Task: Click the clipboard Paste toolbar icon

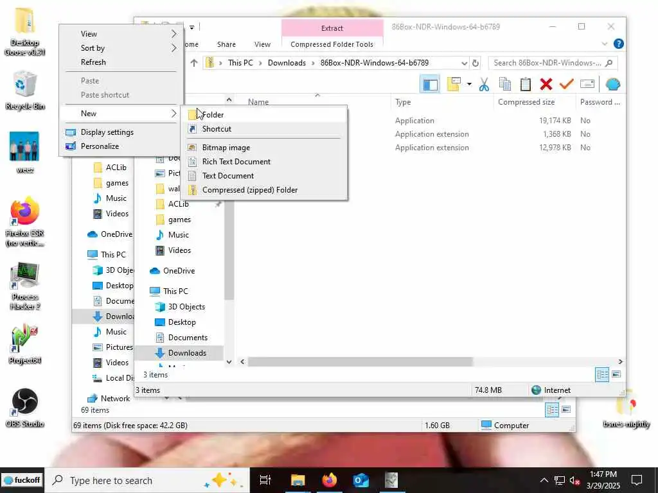Action: click(x=526, y=84)
